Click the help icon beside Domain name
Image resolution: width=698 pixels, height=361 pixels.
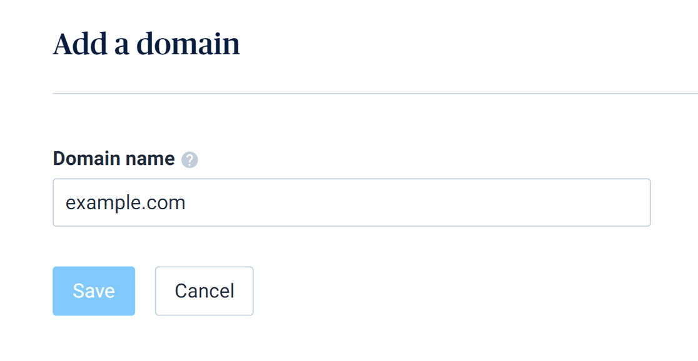coord(190,160)
